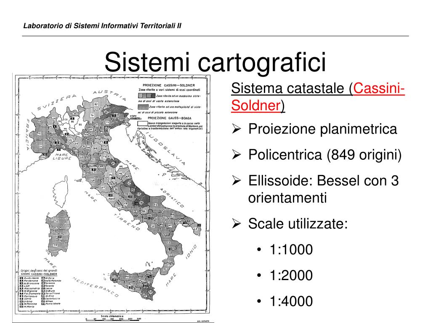Click the 'ADRIATICO' sea label
The width and height of the screenshot is (431, 323).
[172, 198]
